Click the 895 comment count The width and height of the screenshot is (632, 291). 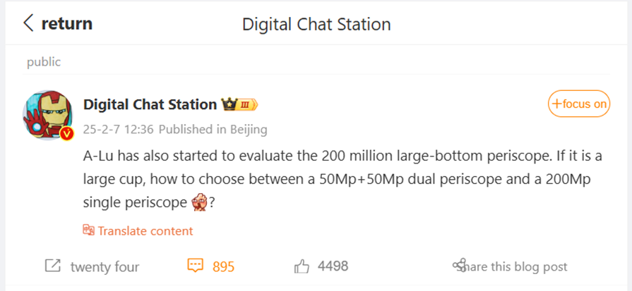click(223, 267)
